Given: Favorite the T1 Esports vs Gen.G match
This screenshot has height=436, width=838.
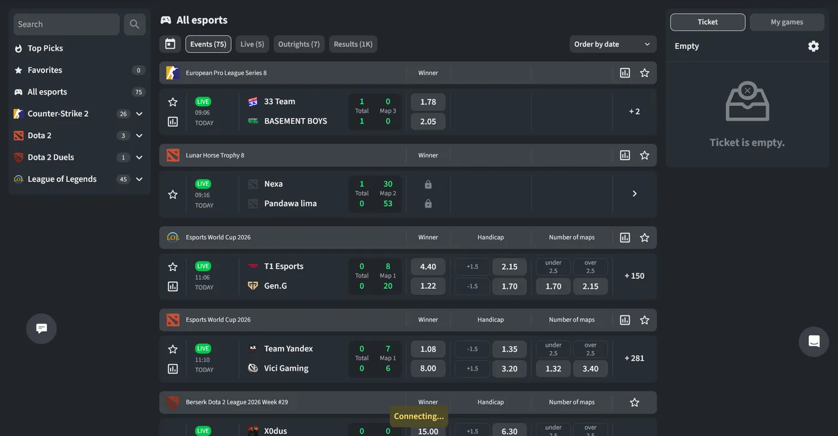Looking at the screenshot, I should click(173, 267).
